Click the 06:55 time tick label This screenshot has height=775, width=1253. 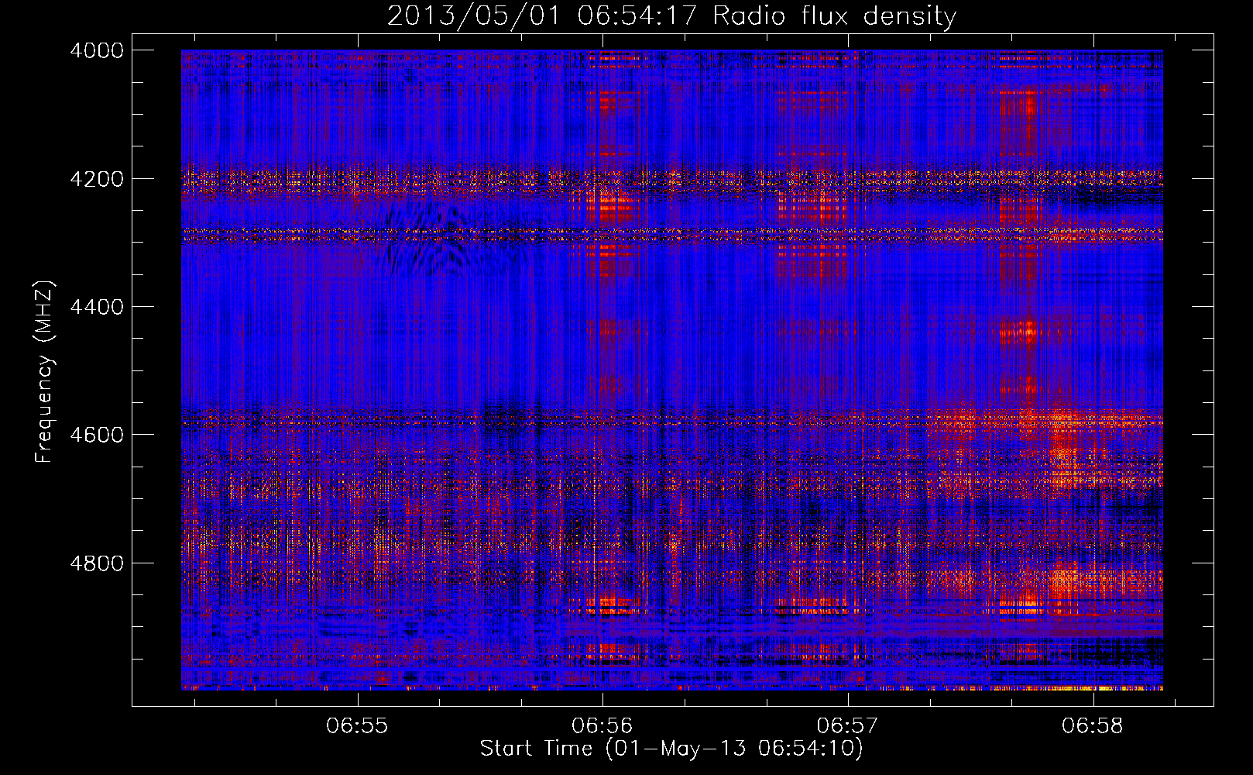[357, 726]
